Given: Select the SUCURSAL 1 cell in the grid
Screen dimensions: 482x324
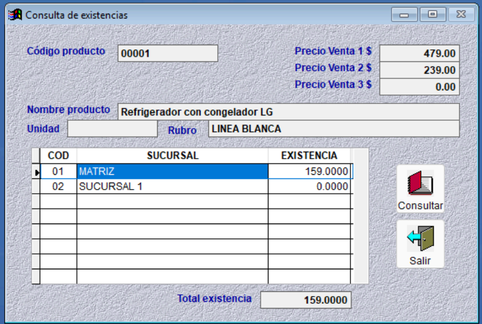Looking at the screenshot, I should [x=173, y=187].
